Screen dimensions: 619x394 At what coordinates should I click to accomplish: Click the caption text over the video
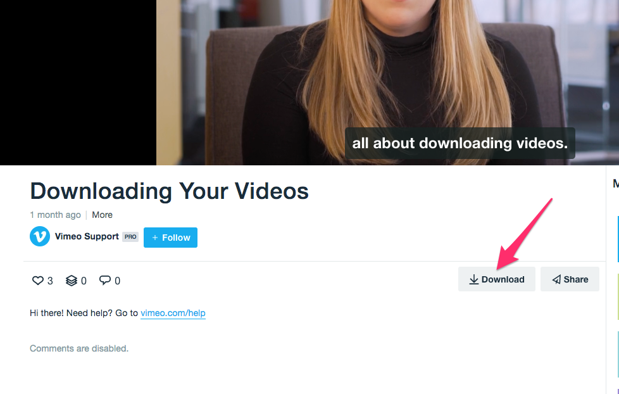pos(460,143)
